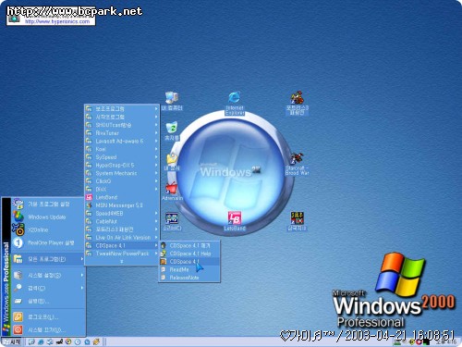Click the red circular system tray icon
Image resolution: width=462 pixels, height=347 pixels.
[419, 341]
